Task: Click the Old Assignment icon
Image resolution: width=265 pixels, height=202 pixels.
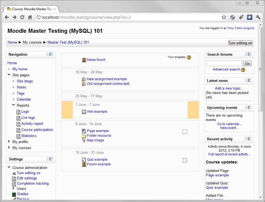Action: tap(84, 84)
